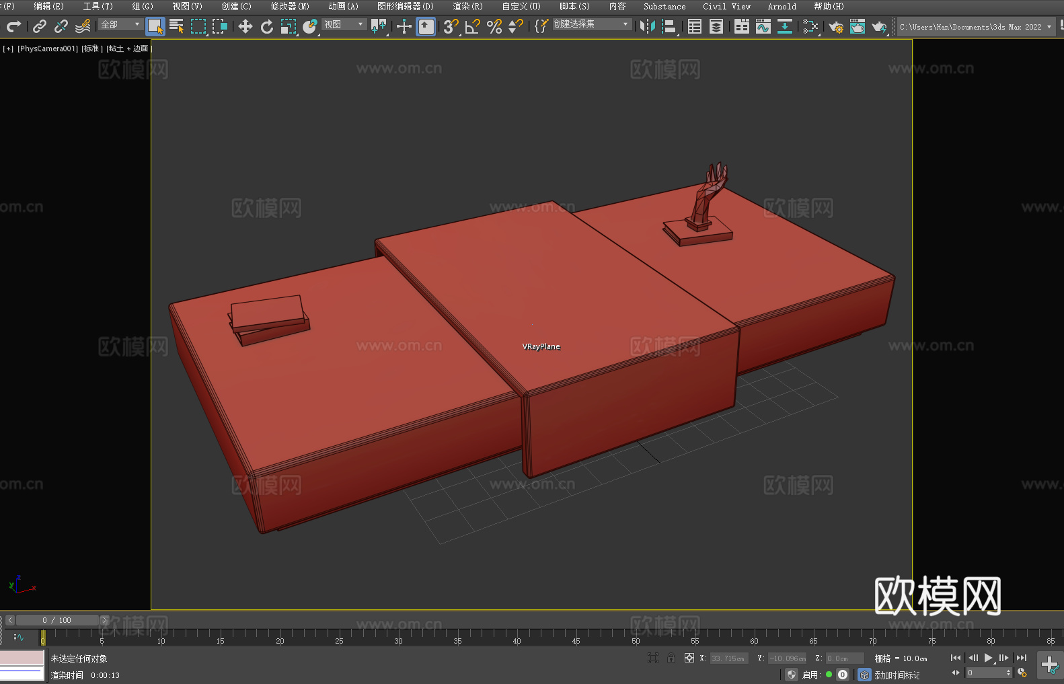Click the Mirror tool icon

point(648,26)
